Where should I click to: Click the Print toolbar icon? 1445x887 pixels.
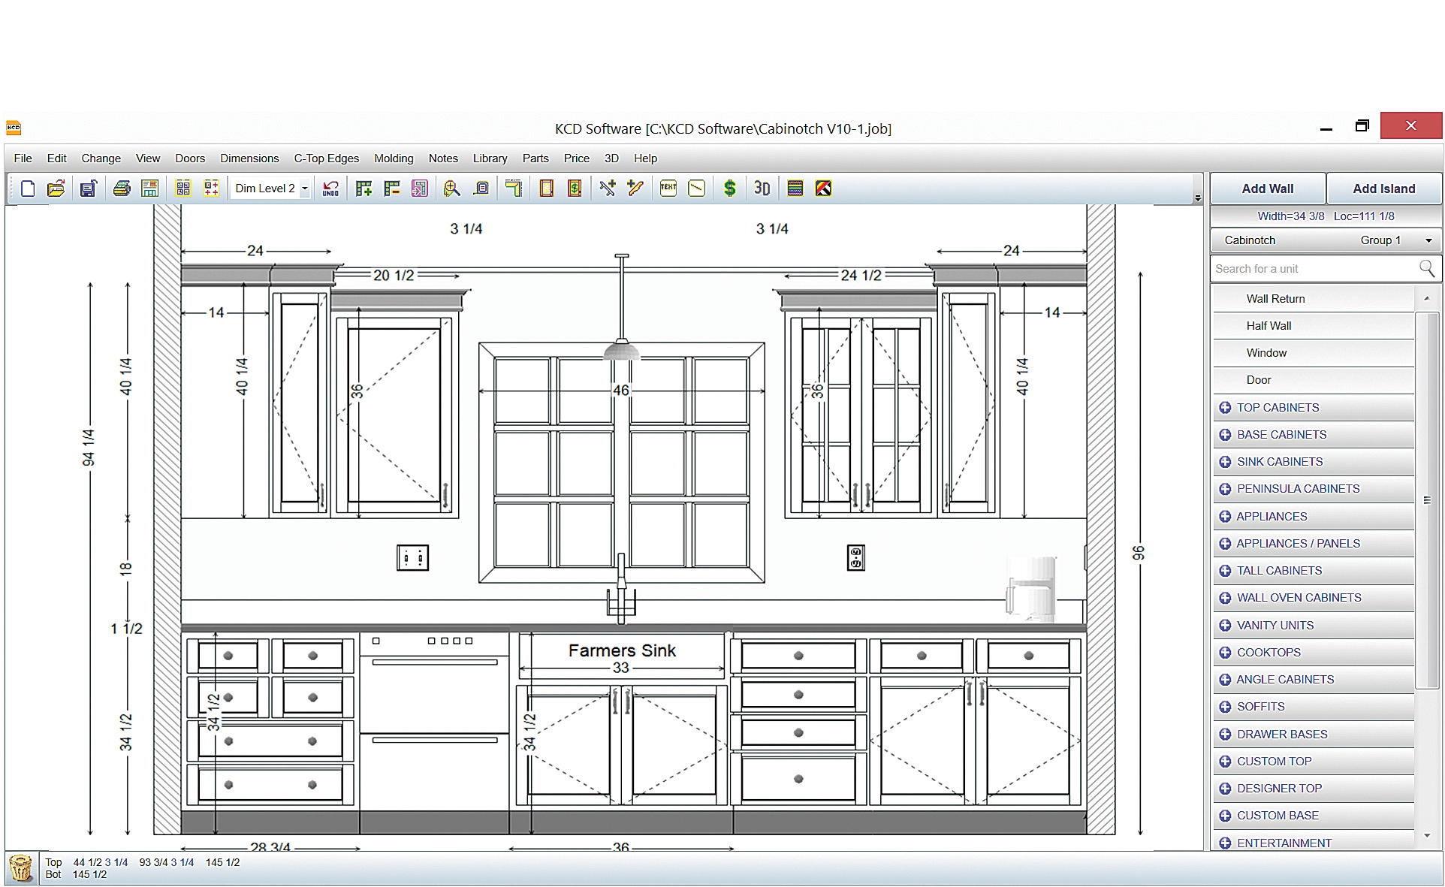point(122,189)
